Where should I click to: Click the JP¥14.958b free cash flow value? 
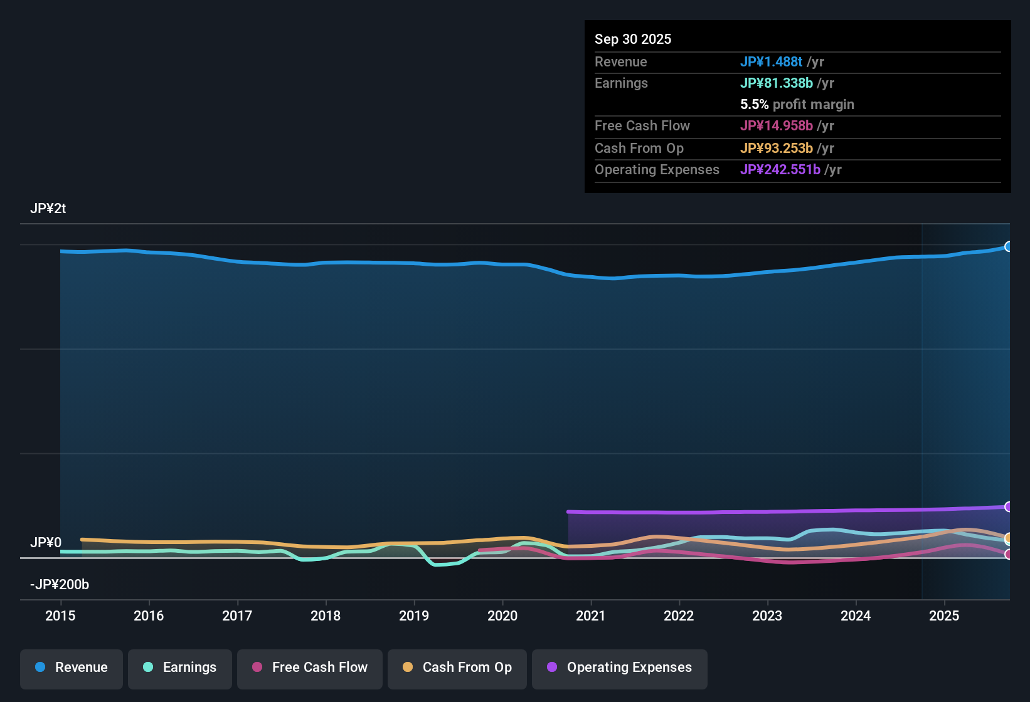777,126
